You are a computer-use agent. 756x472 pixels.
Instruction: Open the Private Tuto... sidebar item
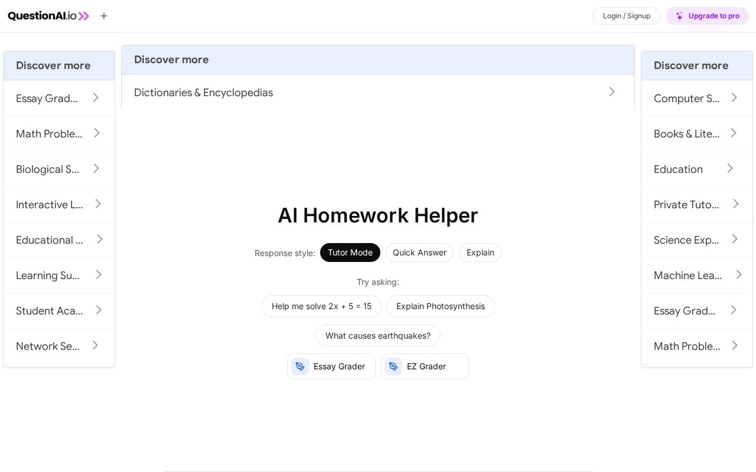point(697,205)
